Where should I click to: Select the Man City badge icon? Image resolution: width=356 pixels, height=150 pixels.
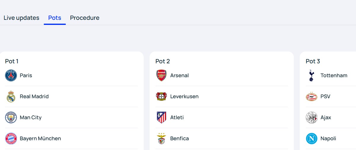pos(11,117)
